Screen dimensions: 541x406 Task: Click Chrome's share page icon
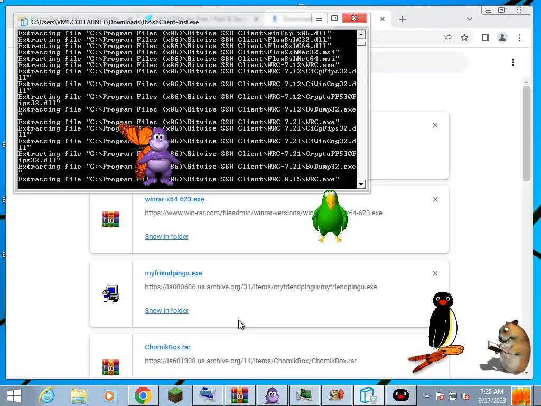pyautogui.click(x=447, y=38)
